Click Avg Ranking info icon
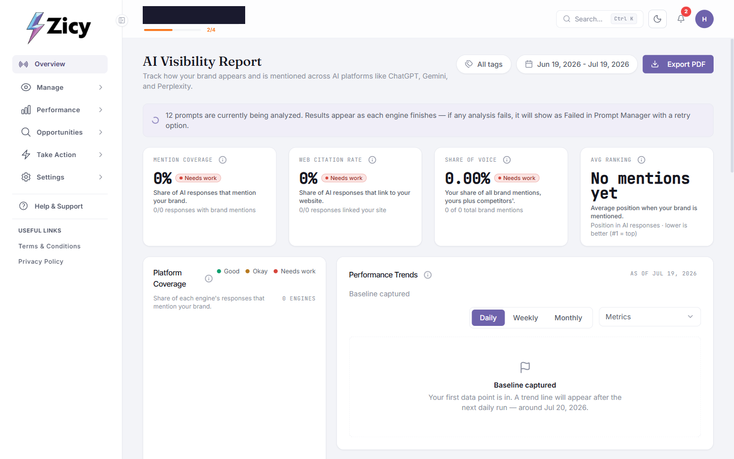The width and height of the screenshot is (734, 459). pyautogui.click(x=642, y=160)
